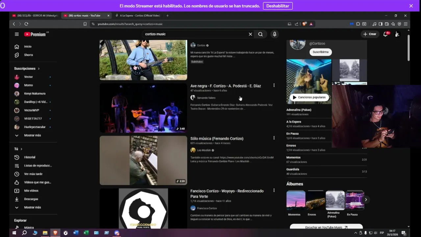Open the share page icon in address bar

coord(296,24)
